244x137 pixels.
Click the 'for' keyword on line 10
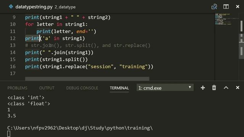click(x=29, y=24)
